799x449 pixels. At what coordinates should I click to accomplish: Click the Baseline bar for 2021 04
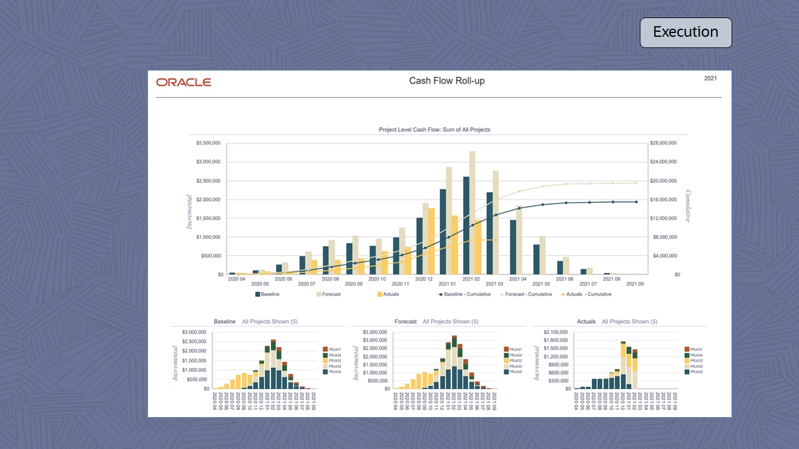[513, 247]
